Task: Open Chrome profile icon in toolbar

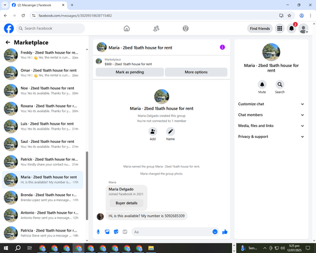Action: point(301,16)
